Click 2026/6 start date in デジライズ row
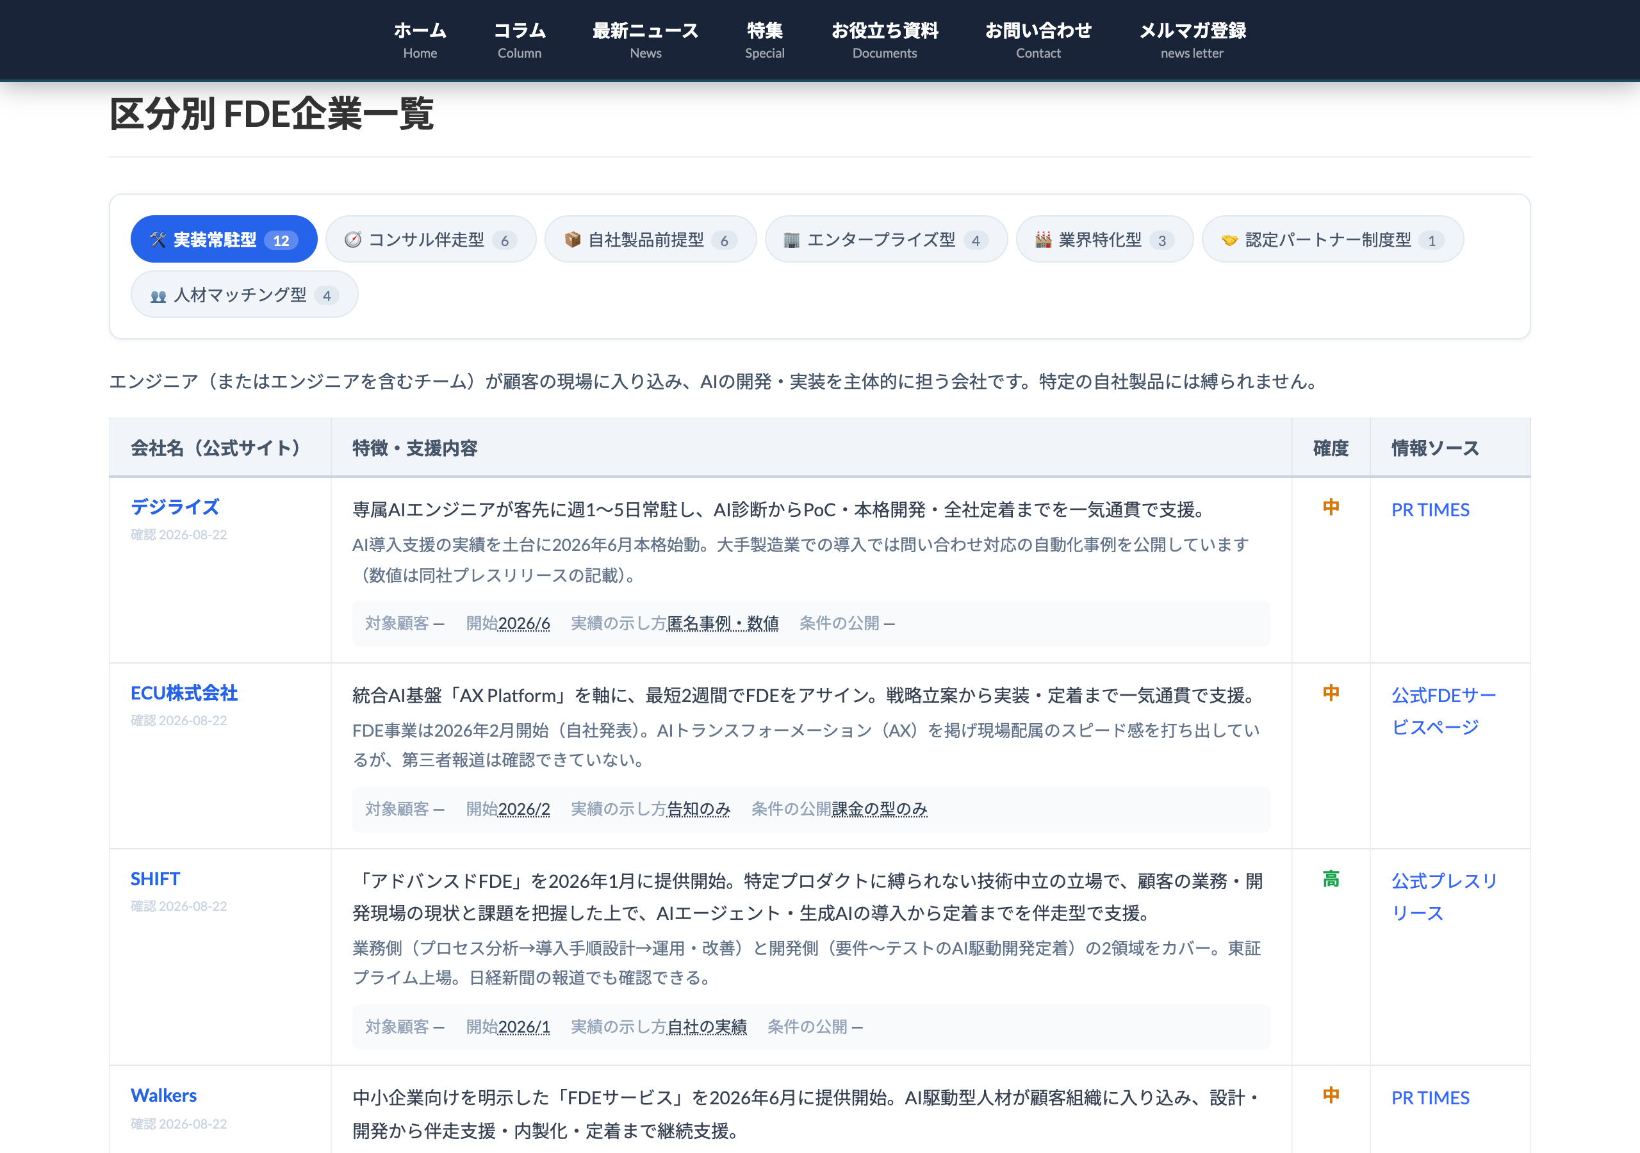This screenshot has height=1153, width=1640. pyautogui.click(x=524, y=624)
